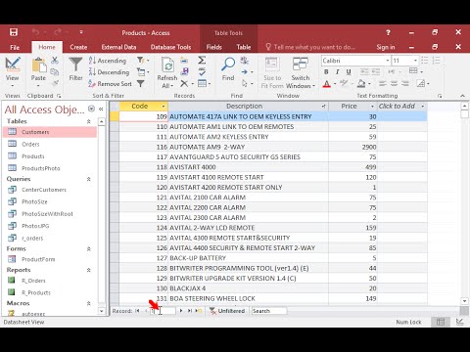Screen dimensions: 470x352
Task: Open the Customers table in navigation pane
Action: tap(50, 132)
